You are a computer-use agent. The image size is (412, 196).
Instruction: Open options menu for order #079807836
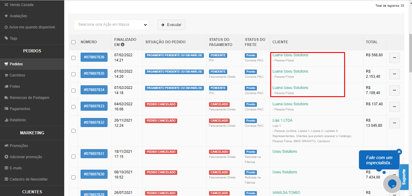coord(394,58)
